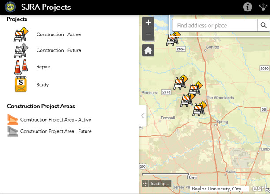Click the SJRA Projects title

click(46, 7)
